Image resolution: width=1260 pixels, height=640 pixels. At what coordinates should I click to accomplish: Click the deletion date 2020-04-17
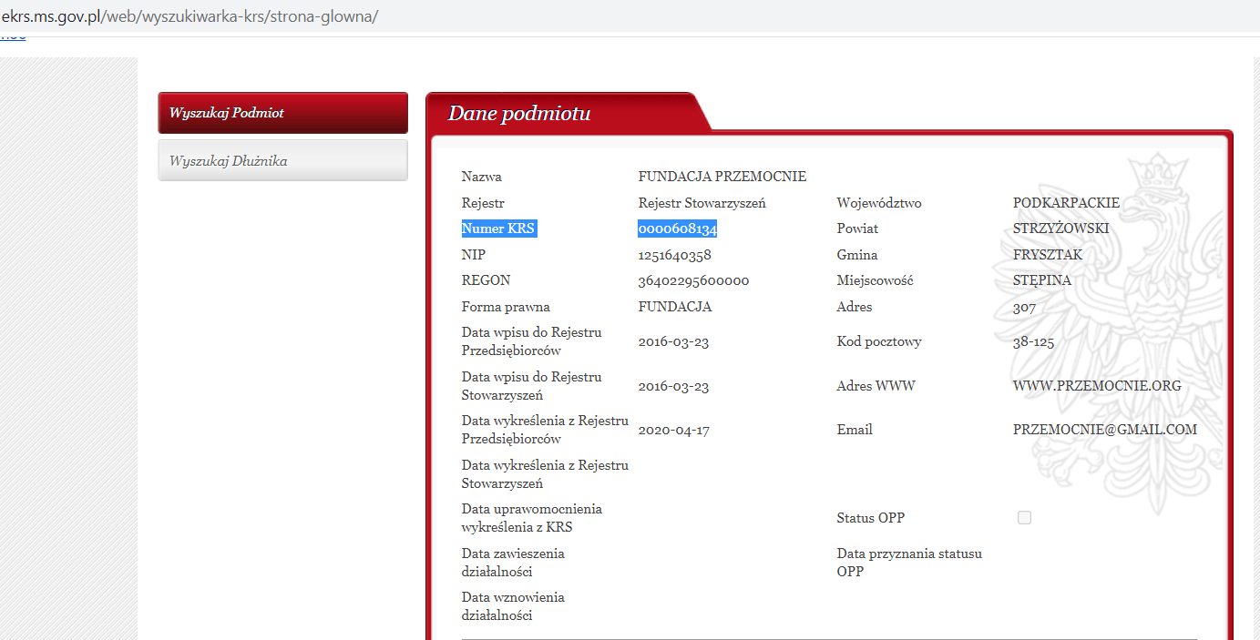[x=674, y=430]
